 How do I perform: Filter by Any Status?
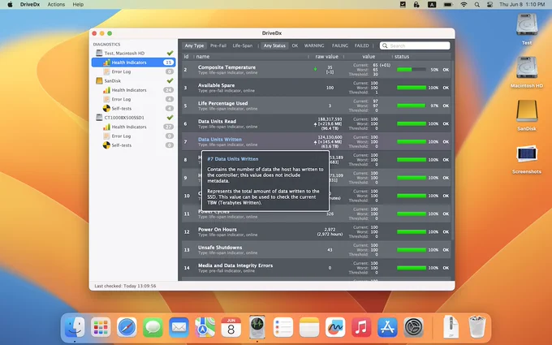(x=274, y=45)
